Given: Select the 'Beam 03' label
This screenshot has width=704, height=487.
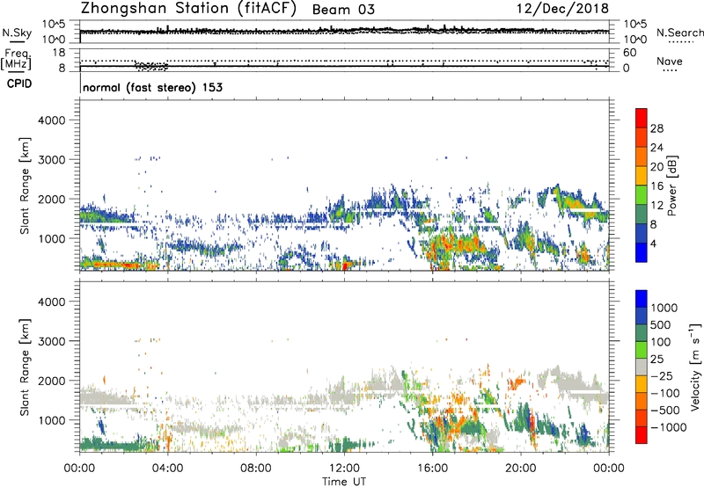Looking at the screenshot, I should [x=343, y=10].
